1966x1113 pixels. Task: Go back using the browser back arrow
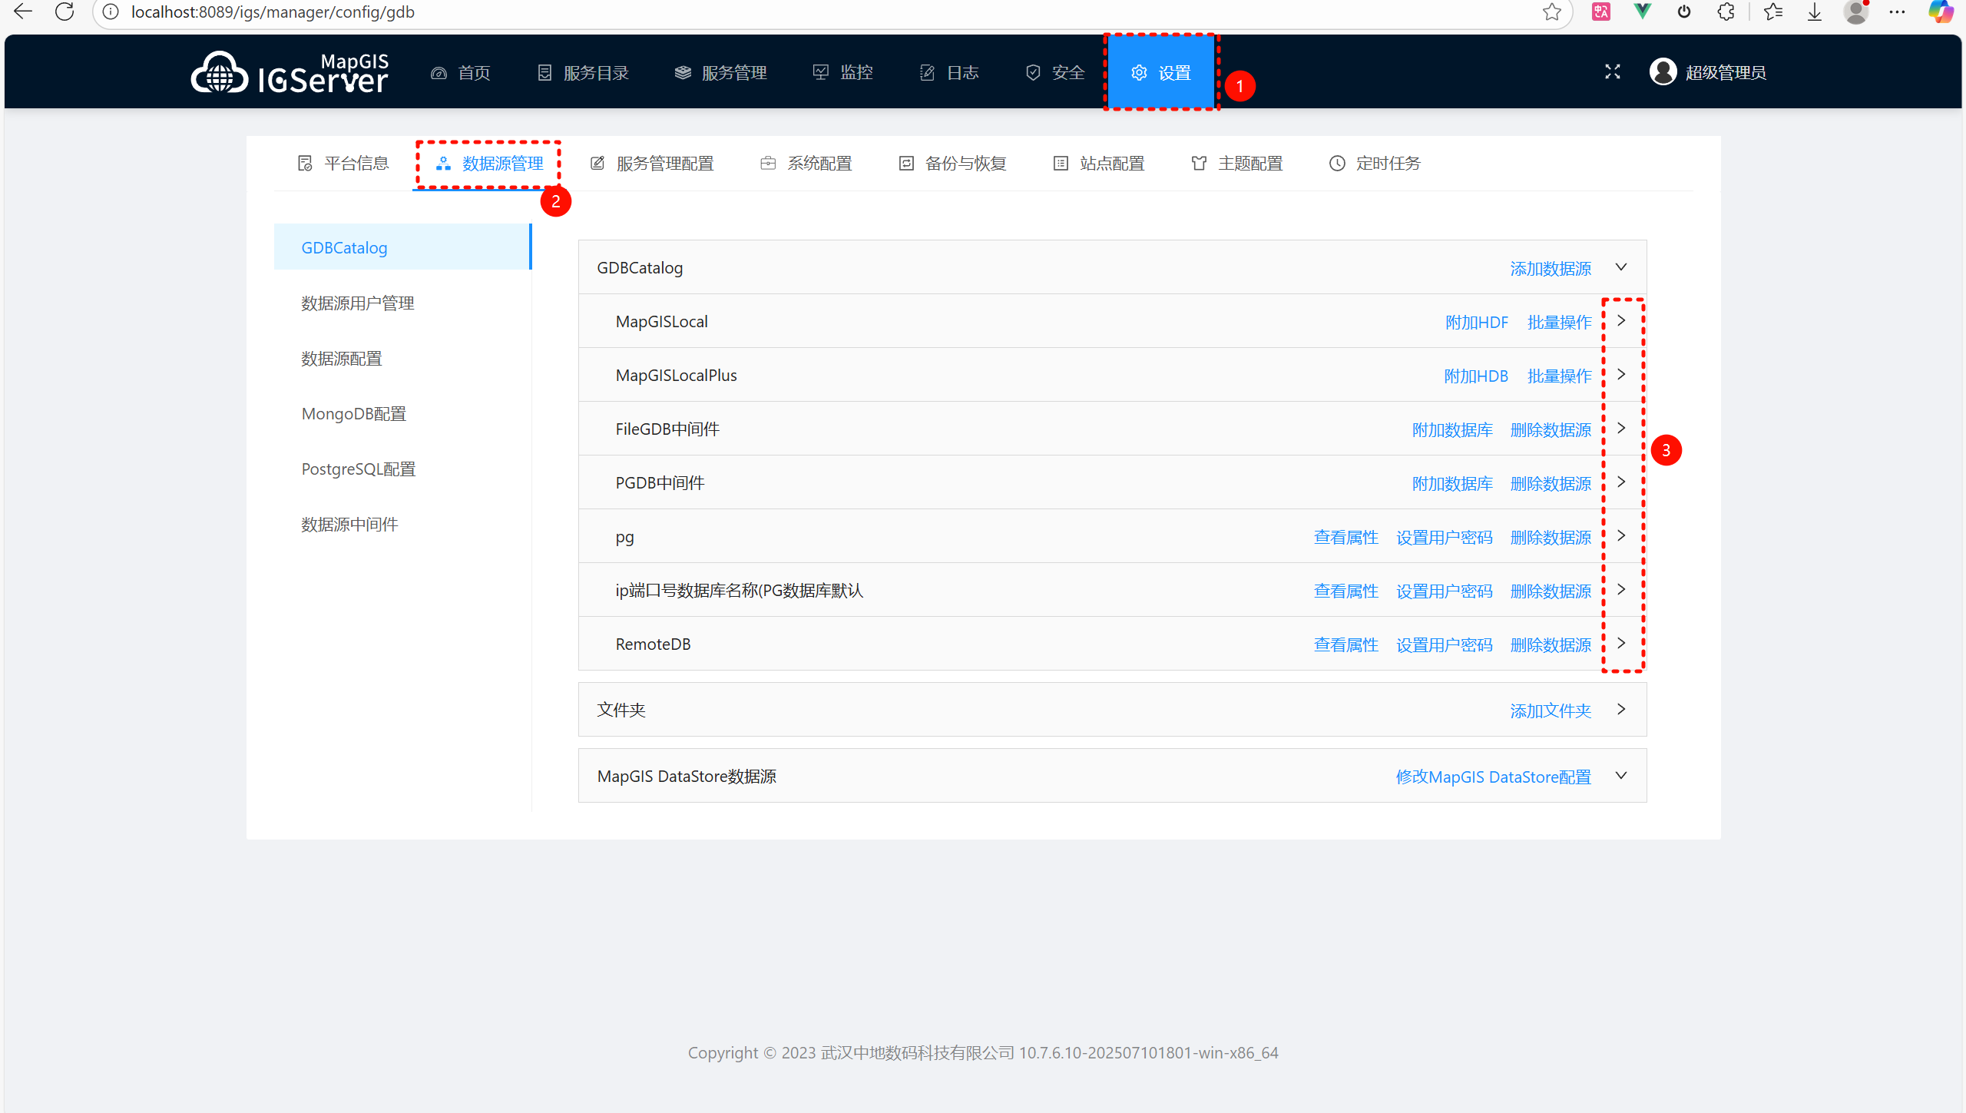pyautogui.click(x=23, y=12)
